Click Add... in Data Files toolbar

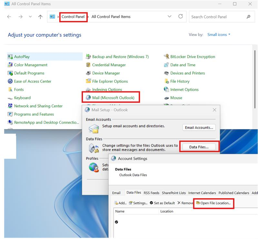pos(120,203)
